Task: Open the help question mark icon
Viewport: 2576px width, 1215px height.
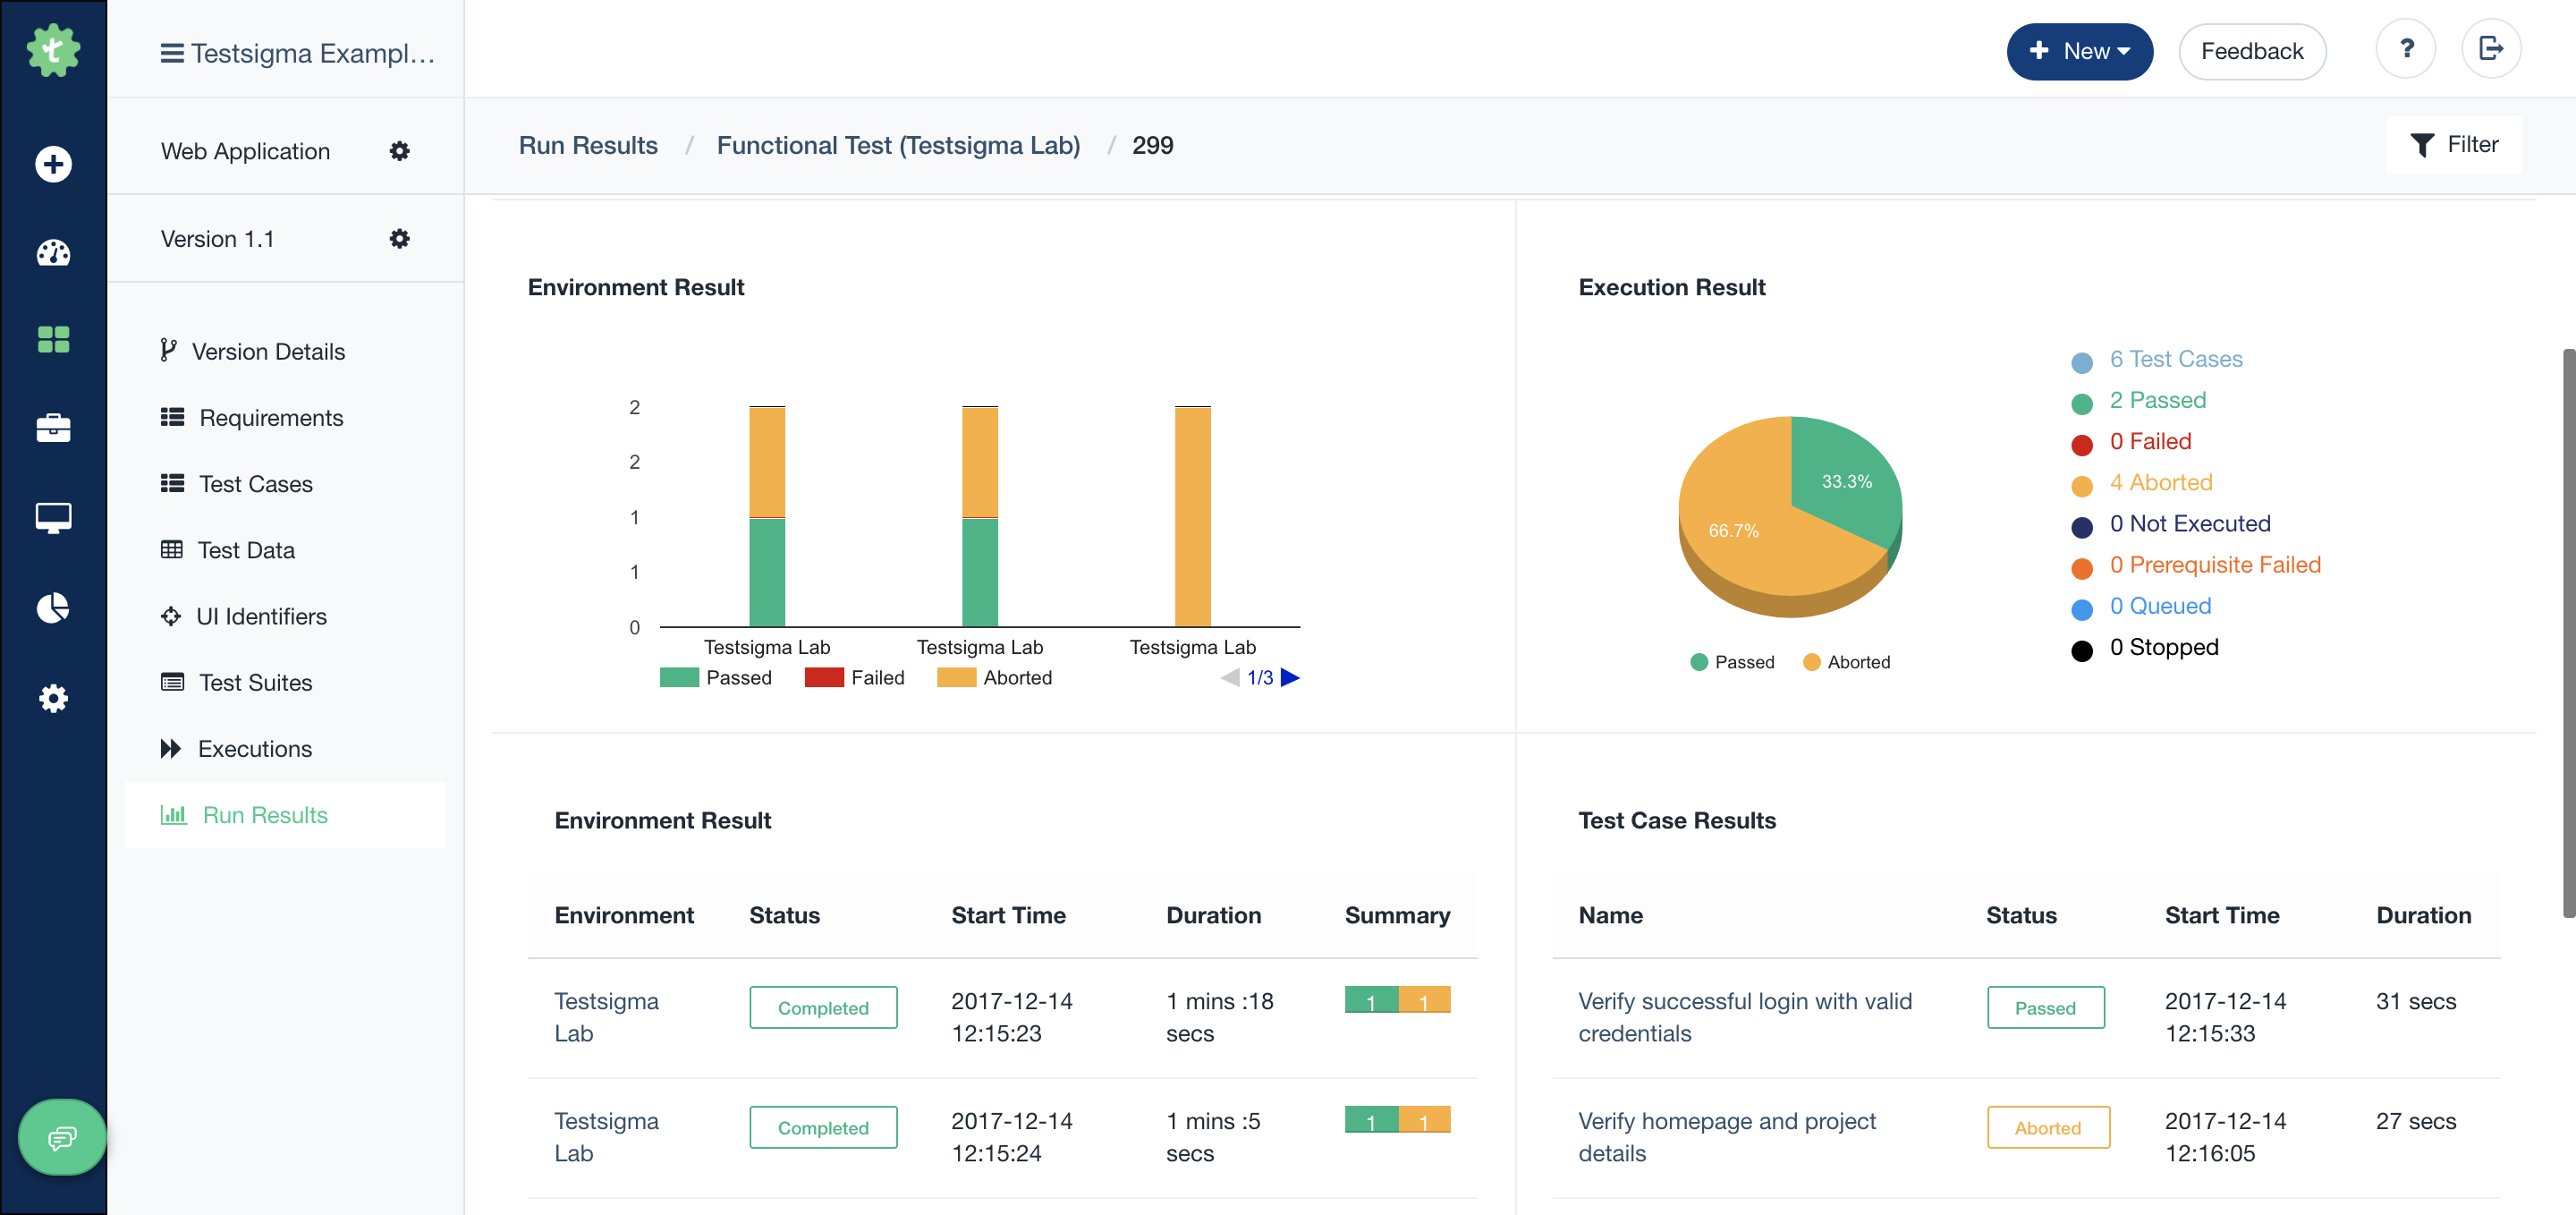Action: (2406, 48)
